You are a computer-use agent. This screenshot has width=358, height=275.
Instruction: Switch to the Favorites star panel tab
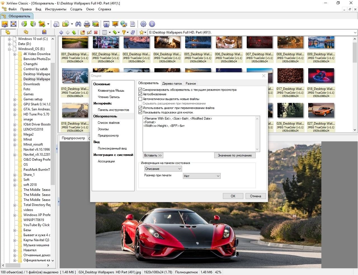(26, 32)
